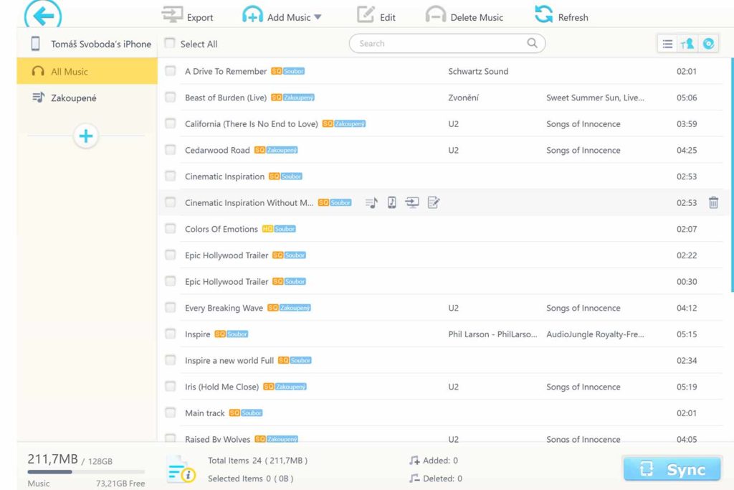
Task: Toggle the Select All checkbox
Action: (x=169, y=43)
